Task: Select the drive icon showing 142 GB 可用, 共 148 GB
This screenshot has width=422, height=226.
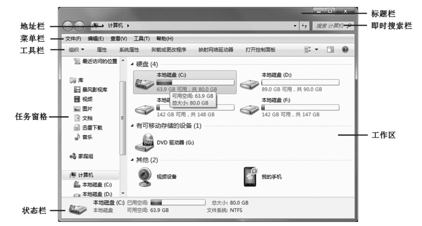Action: coord(145,109)
